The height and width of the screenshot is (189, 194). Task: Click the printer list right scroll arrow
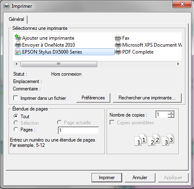tap(178, 64)
